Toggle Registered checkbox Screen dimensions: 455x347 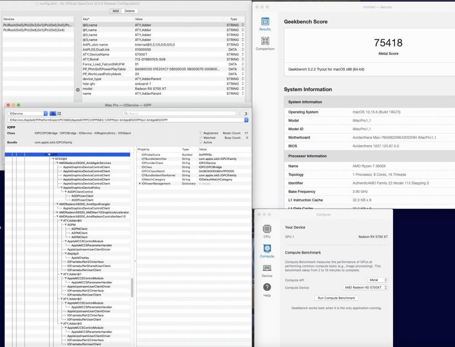(201, 133)
